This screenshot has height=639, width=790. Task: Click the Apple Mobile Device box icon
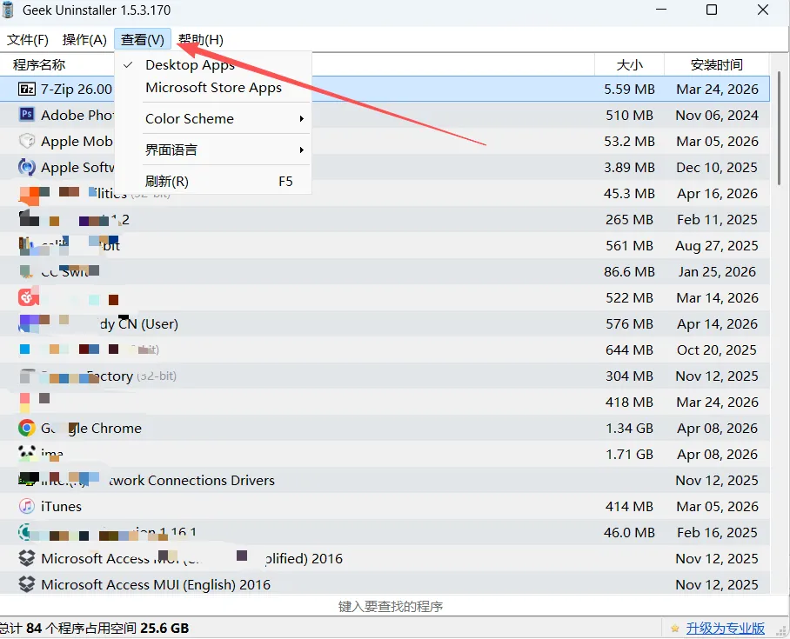27,141
